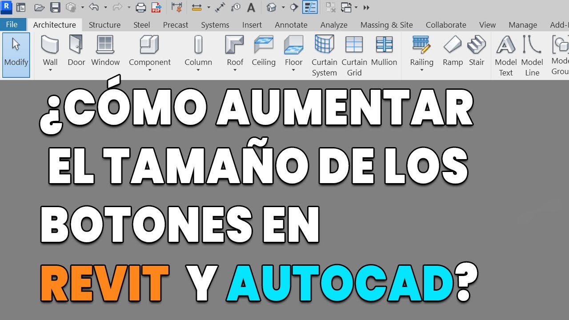Switch to the Precast tab
Viewport: 569px width, 320px height.
tap(176, 25)
